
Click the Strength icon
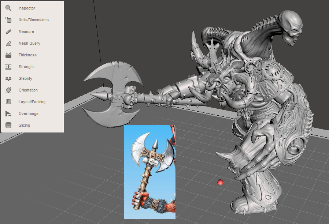coord(8,67)
